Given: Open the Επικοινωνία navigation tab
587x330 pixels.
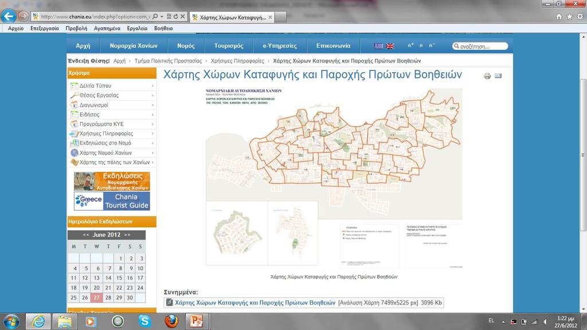Looking at the screenshot, I should click(x=333, y=46).
